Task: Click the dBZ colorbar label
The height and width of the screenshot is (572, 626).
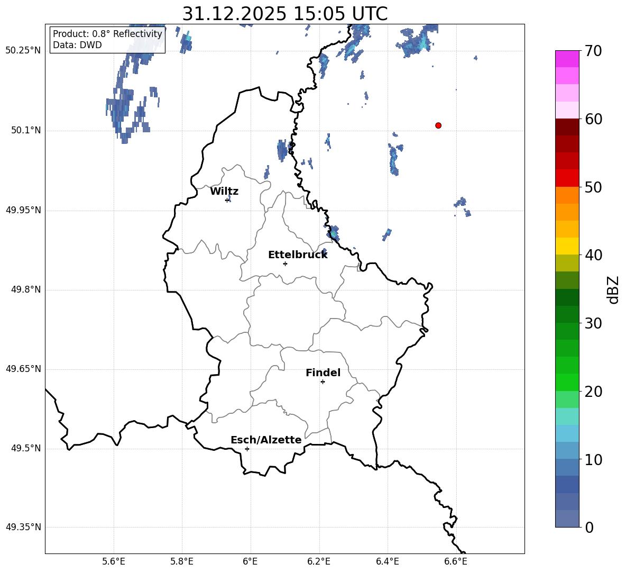Action: [612, 289]
